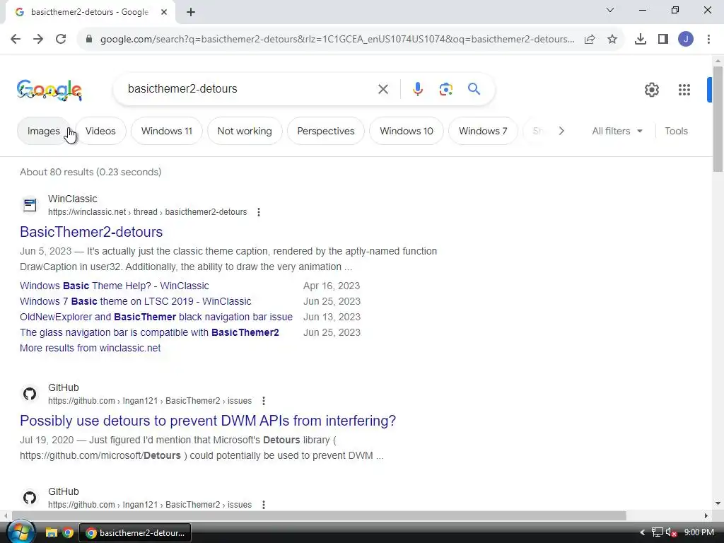Viewport: 724px width, 543px height.
Task: Expand the All filters dropdown
Action: click(x=617, y=131)
